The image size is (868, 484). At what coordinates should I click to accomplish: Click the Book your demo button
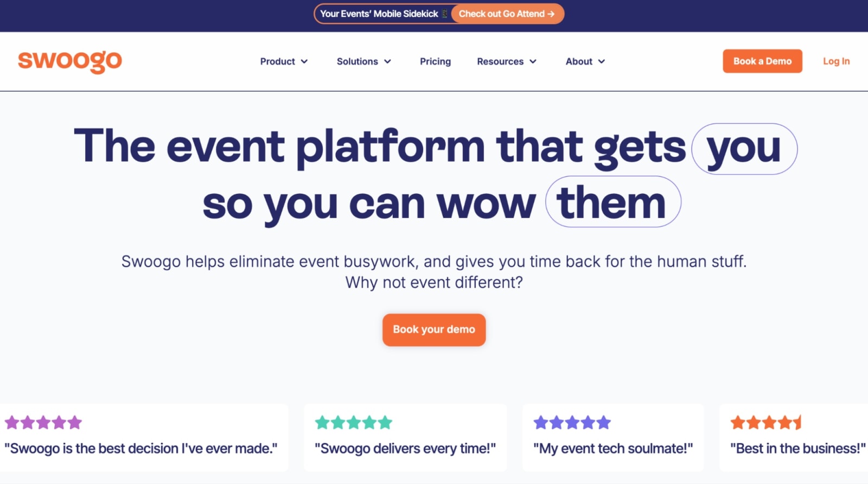434,329
